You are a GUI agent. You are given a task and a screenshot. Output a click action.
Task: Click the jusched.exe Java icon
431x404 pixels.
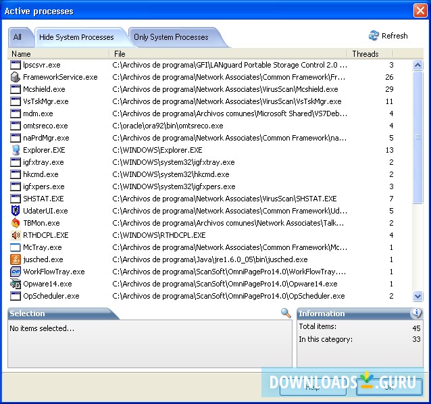(16, 259)
